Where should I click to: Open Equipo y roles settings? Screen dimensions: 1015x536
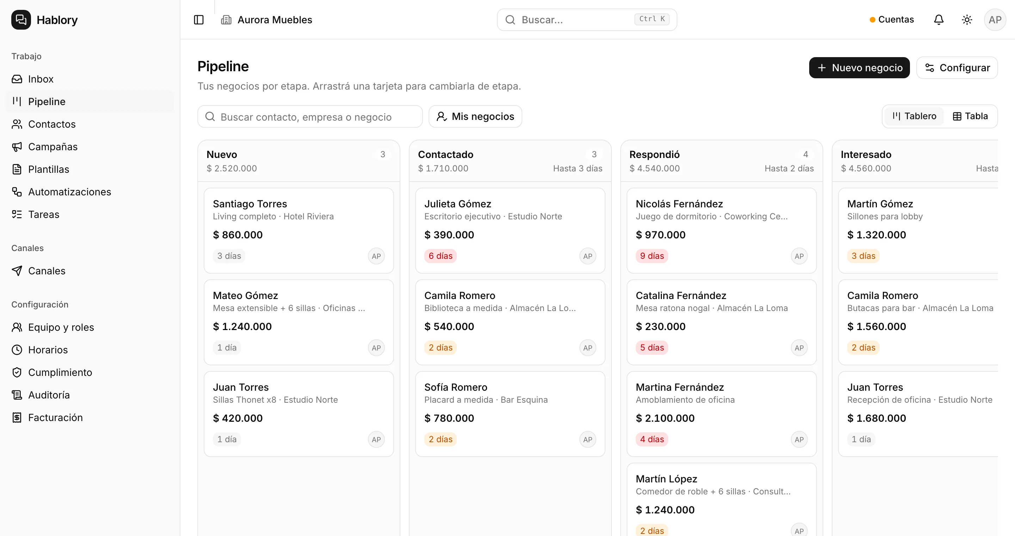90,327
